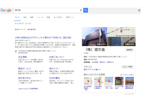Click the フィードバック link
Screen dimensions: 141x106
coord(129,94)
